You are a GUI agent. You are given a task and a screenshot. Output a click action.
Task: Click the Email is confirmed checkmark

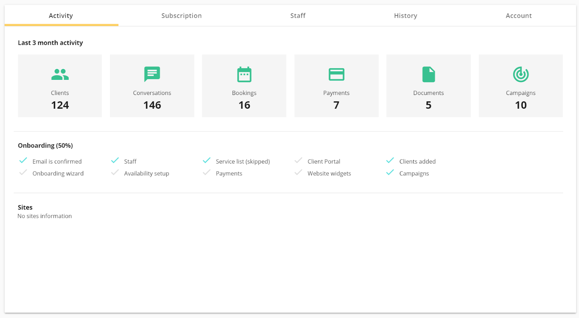tap(23, 160)
